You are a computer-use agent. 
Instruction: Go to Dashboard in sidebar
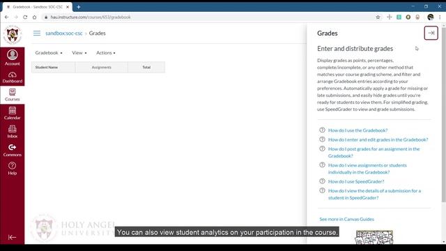click(13, 77)
